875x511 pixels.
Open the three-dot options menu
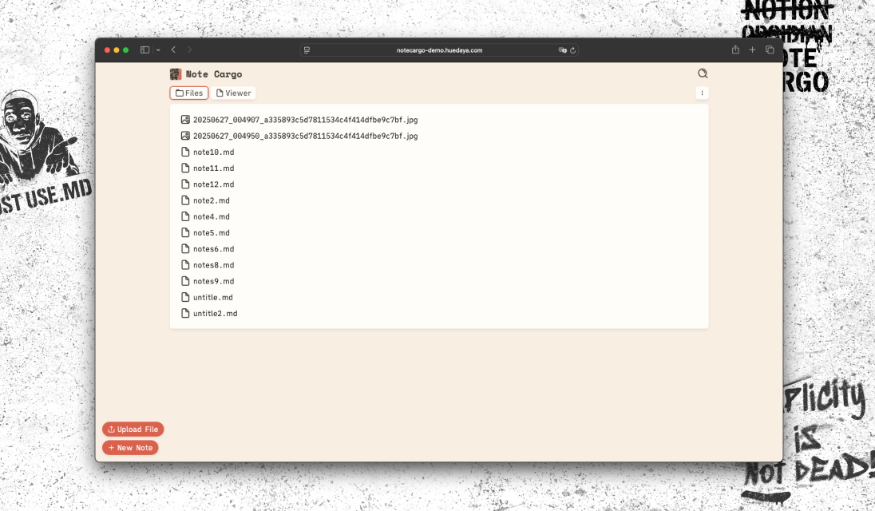[702, 93]
